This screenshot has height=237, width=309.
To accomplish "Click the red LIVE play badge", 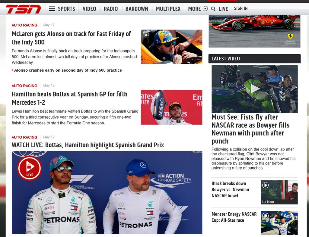I will point(29,168).
